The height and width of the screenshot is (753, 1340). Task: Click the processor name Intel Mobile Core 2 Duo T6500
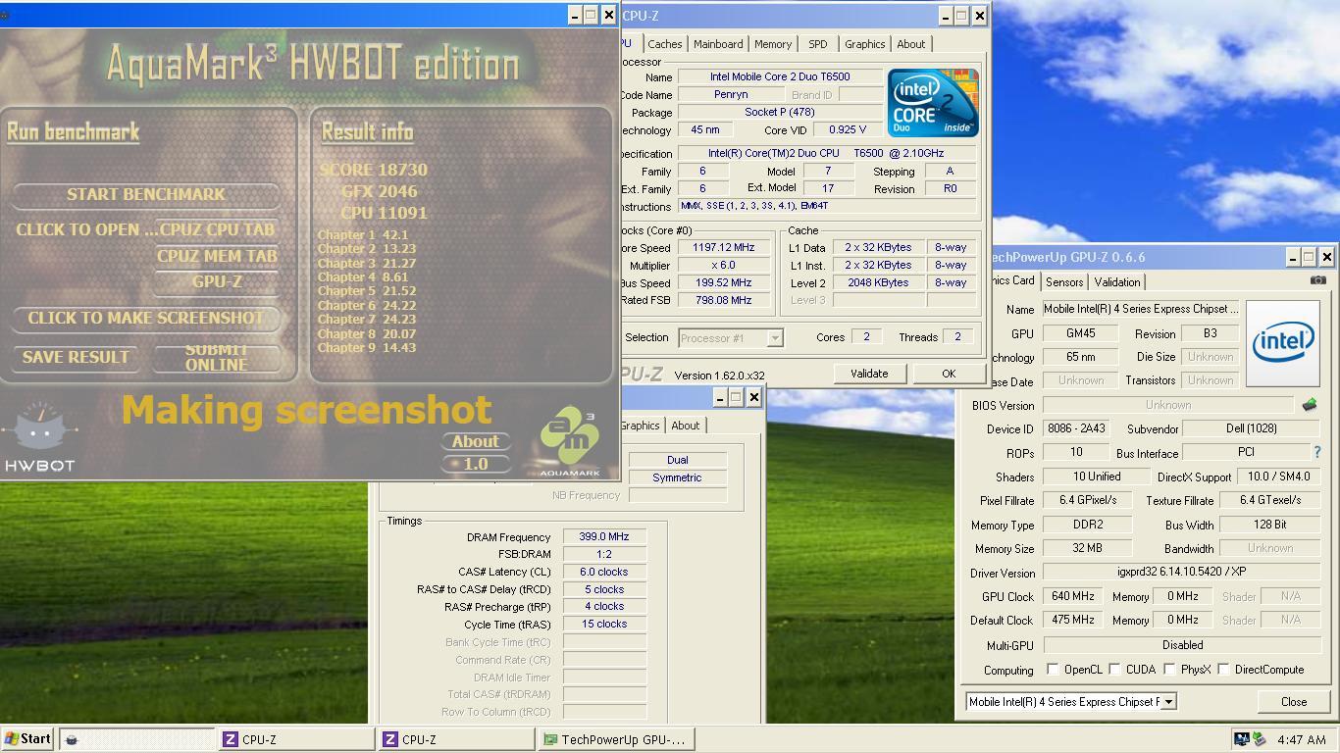coord(780,77)
